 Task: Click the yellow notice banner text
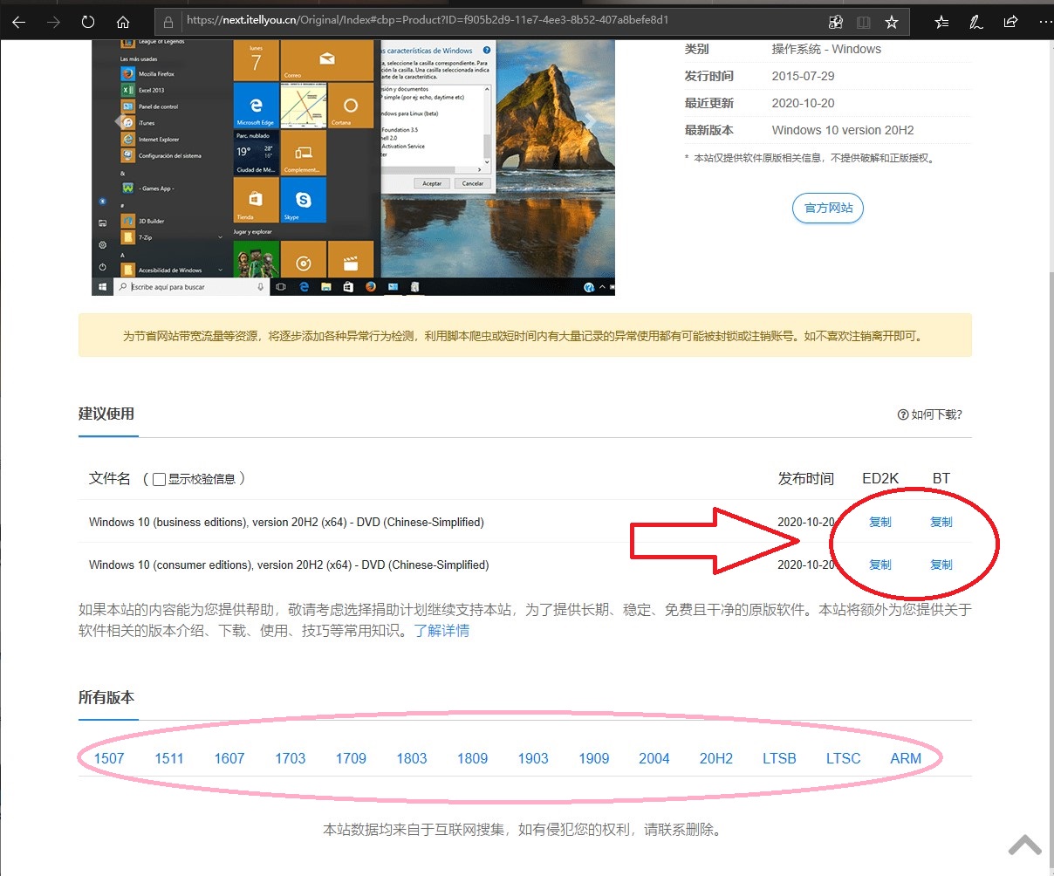[524, 336]
